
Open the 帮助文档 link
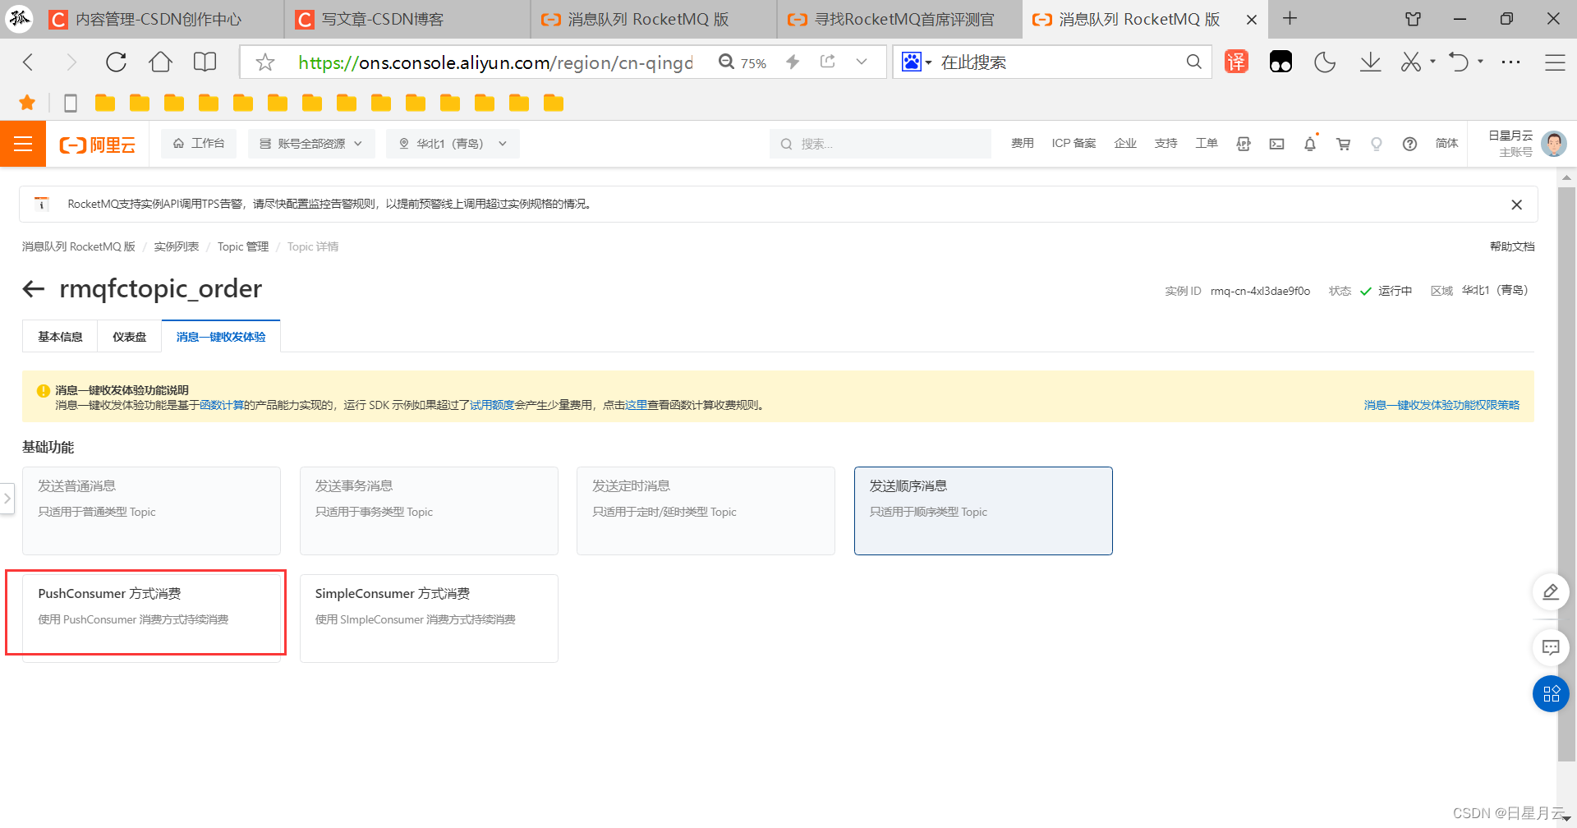pos(1512,246)
